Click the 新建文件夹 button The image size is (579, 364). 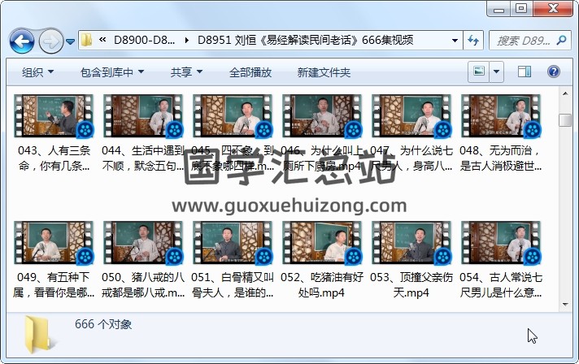point(324,72)
